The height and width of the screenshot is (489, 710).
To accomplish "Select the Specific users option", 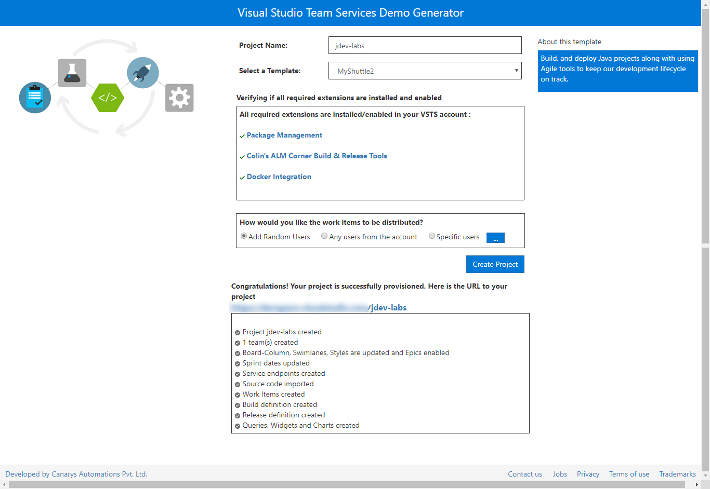I will click(432, 236).
